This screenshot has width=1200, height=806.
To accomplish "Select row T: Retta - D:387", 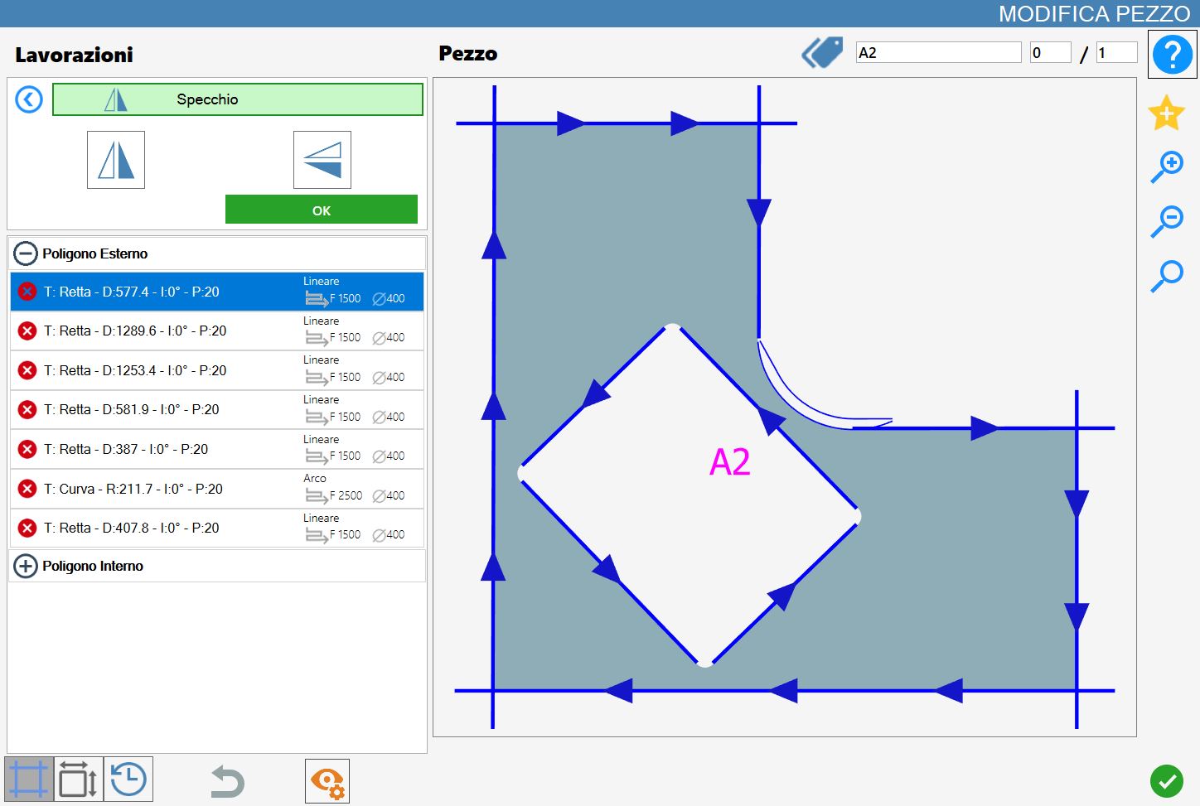I will [217, 449].
